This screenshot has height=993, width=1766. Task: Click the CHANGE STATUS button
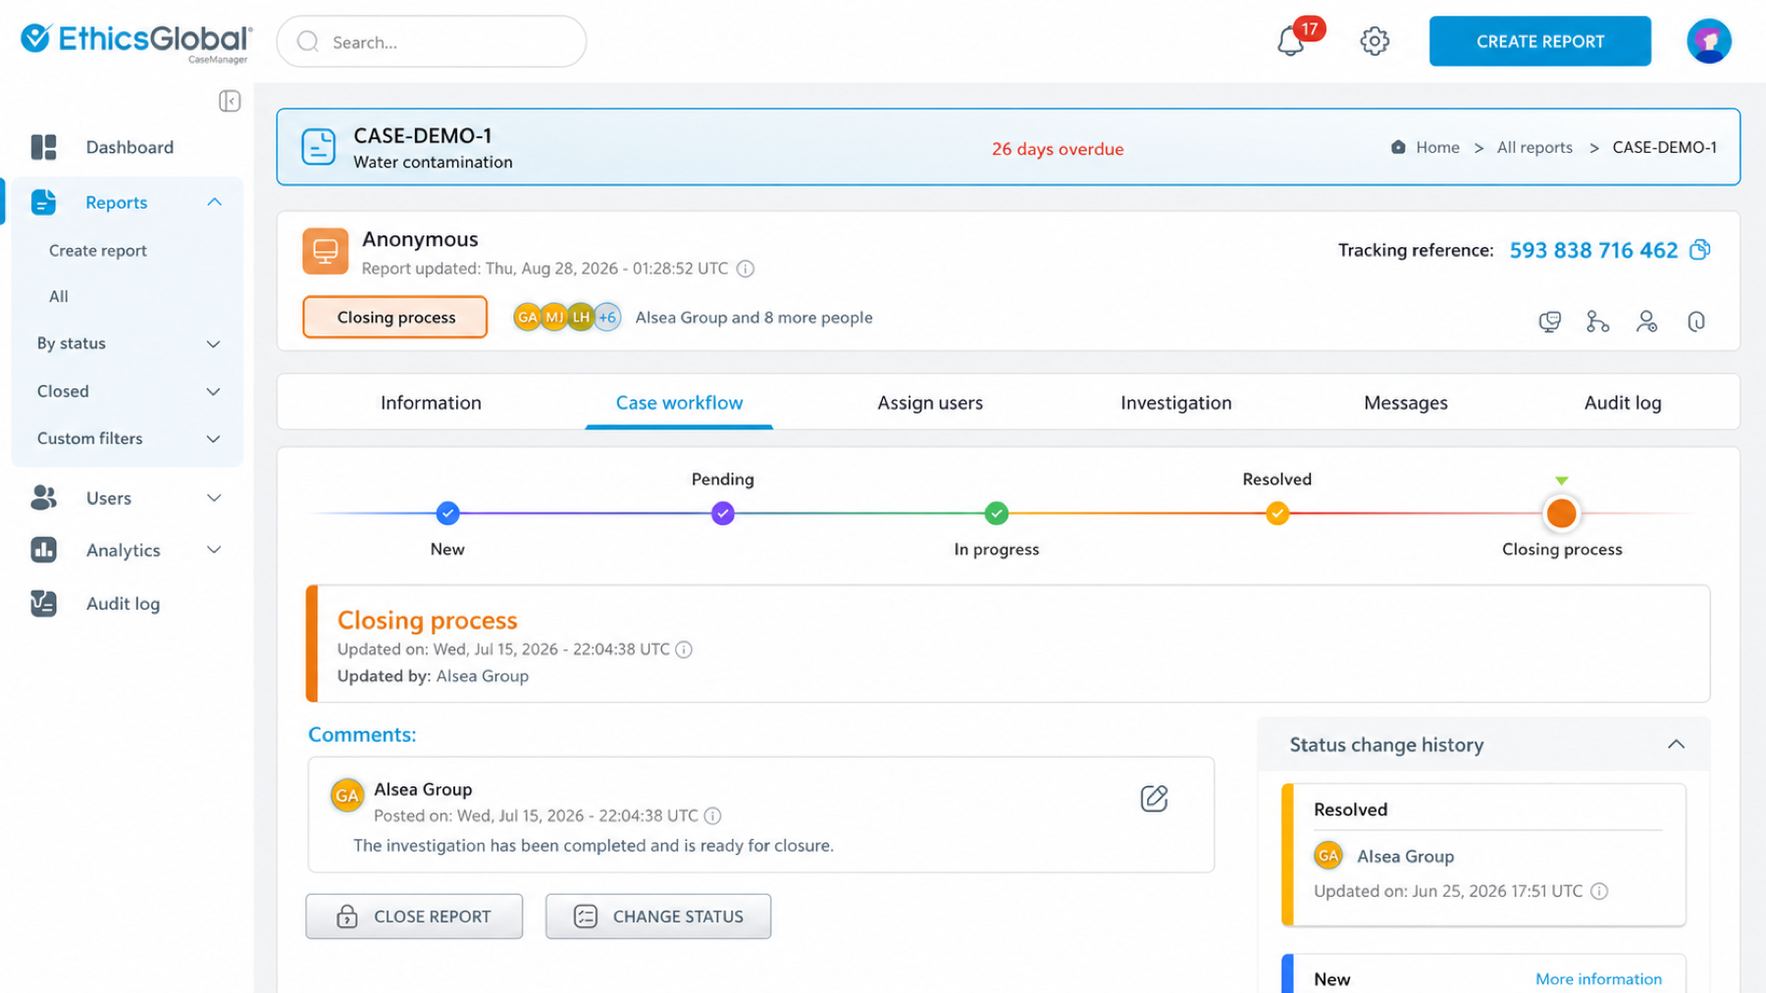click(658, 917)
